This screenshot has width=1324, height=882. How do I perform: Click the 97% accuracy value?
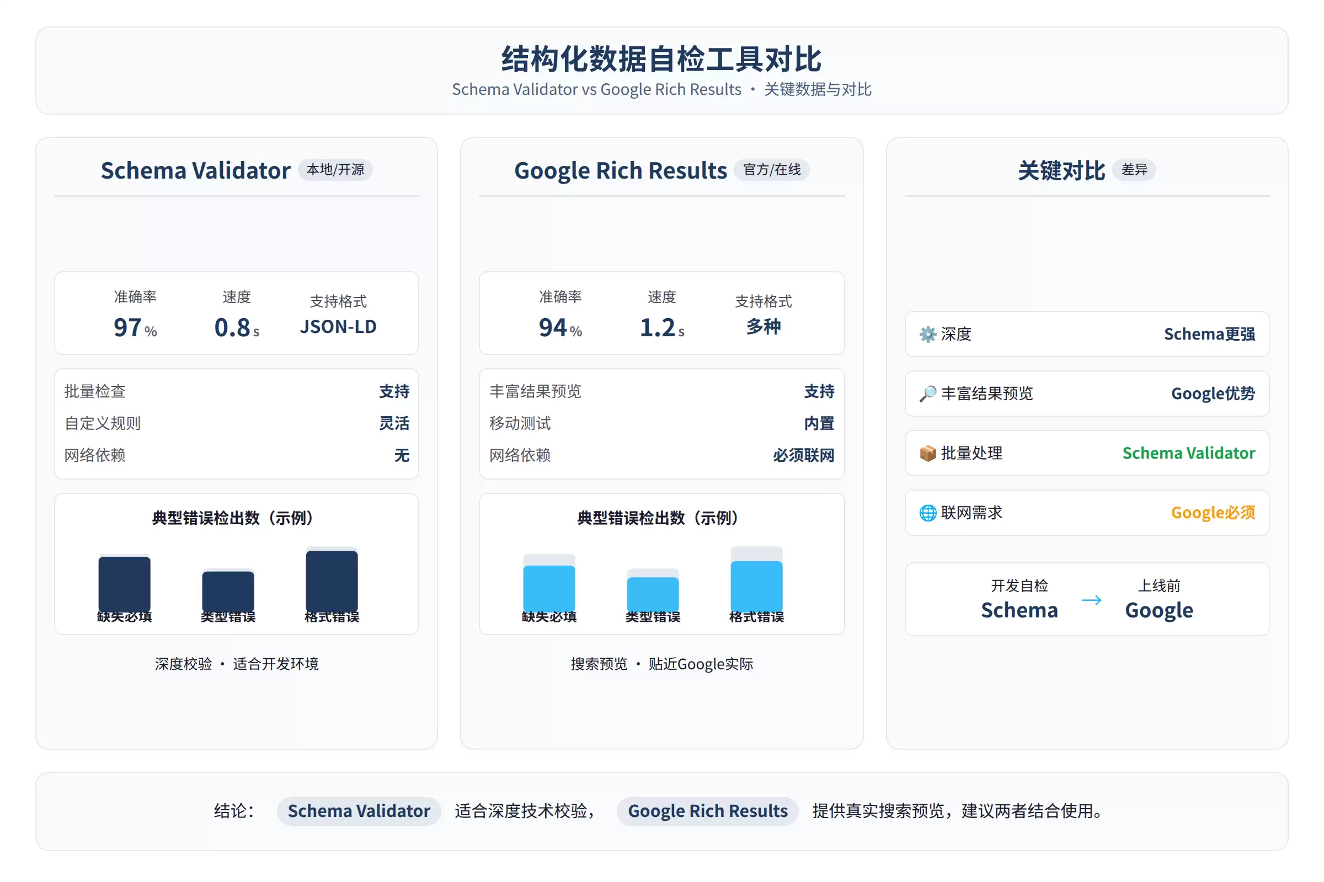[x=135, y=327]
